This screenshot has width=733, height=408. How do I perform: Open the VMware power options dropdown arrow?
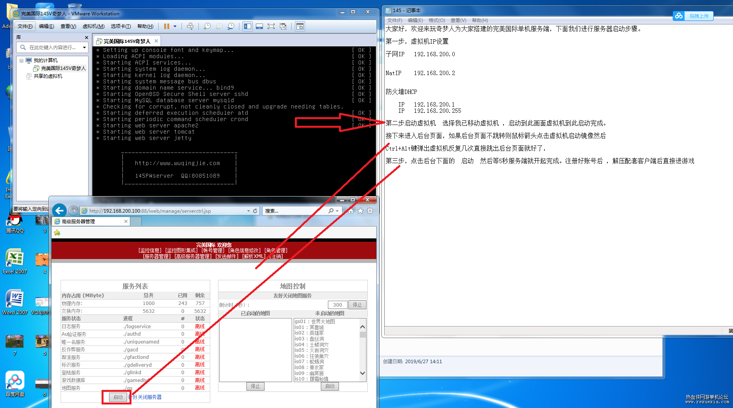(175, 26)
